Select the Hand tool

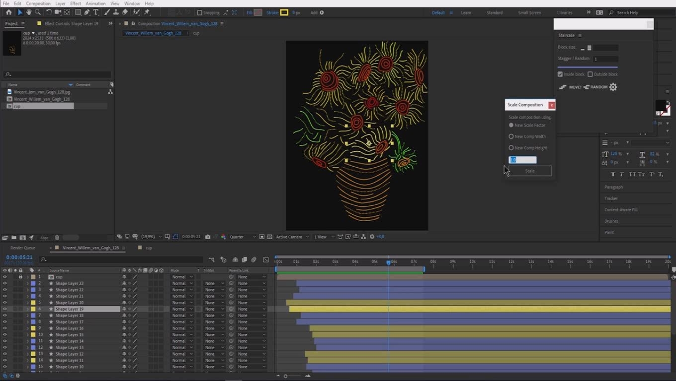(29, 12)
